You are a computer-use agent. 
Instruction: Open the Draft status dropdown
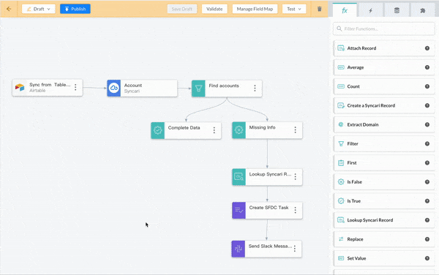pyautogui.click(x=38, y=9)
